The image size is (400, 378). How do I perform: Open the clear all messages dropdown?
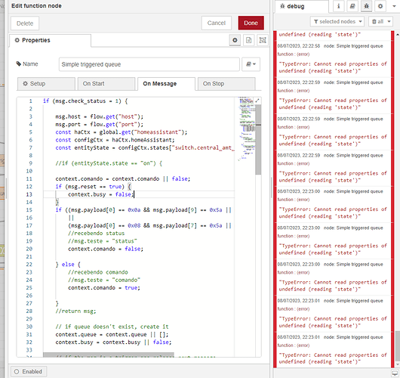[380, 21]
